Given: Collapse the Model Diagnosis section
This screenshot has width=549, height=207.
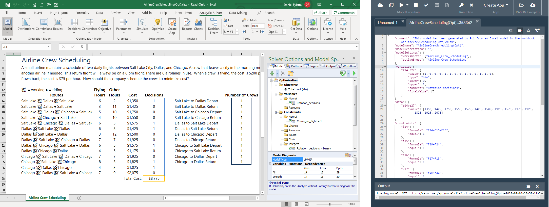Looking at the screenshot, I should click(270, 155).
